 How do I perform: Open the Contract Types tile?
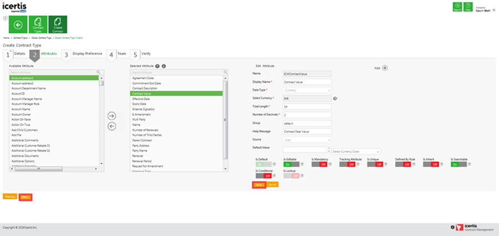(x=36, y=25)
